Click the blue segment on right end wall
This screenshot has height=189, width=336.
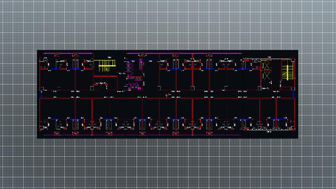pyautogui.click(x=294, y=94)
